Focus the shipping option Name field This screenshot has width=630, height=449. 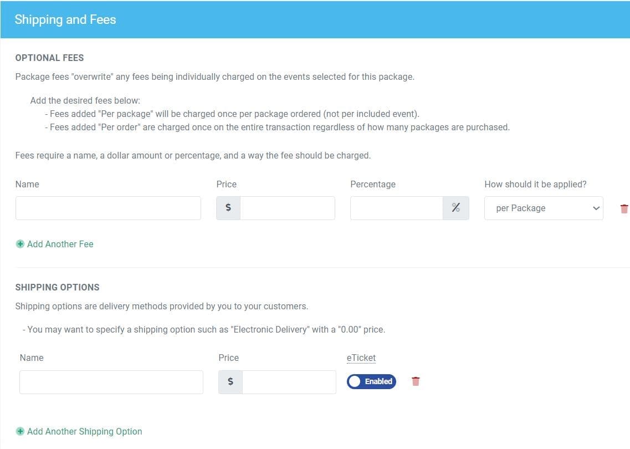pos(111,382)
